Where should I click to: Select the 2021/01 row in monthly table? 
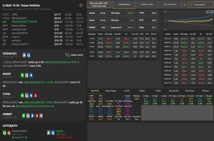click(x=188, y=39)
